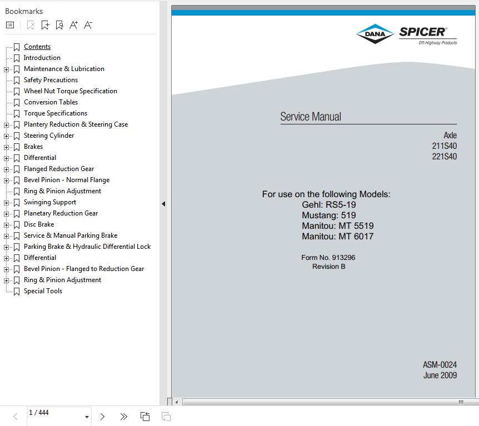The height and width of the screenshot is (426, 479).
Task: Expand Service & Manual Parking Brake bookmark
Action: point(6,236)
